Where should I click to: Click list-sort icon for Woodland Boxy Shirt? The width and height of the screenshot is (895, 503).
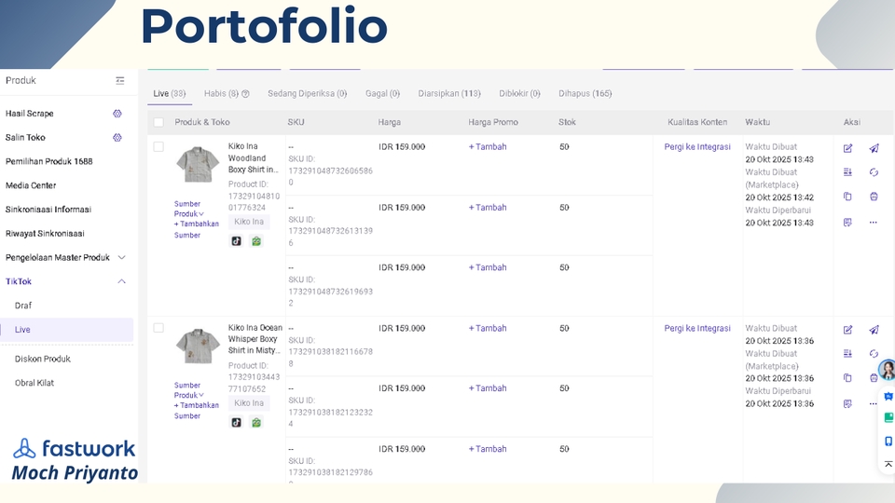pos(847,172)
